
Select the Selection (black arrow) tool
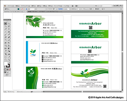pos(6,24)
